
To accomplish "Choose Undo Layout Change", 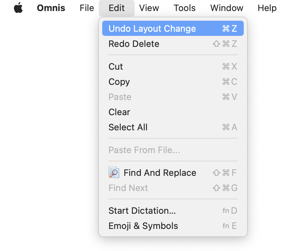I will [173, 28].
